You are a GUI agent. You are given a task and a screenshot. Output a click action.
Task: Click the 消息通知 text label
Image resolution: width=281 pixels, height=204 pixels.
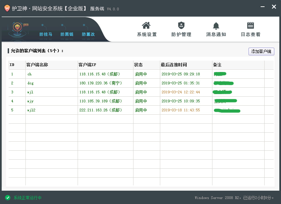coord(216,34)
